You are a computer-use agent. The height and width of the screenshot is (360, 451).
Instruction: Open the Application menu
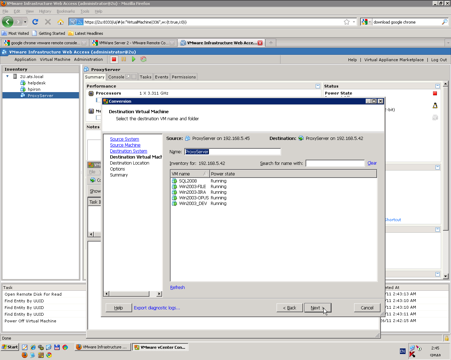click(x=25, y=59)
